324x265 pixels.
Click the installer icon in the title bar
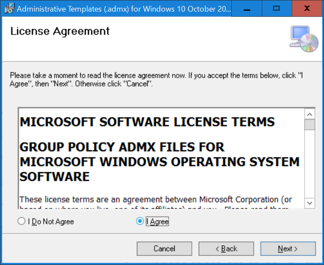[9, 8]
